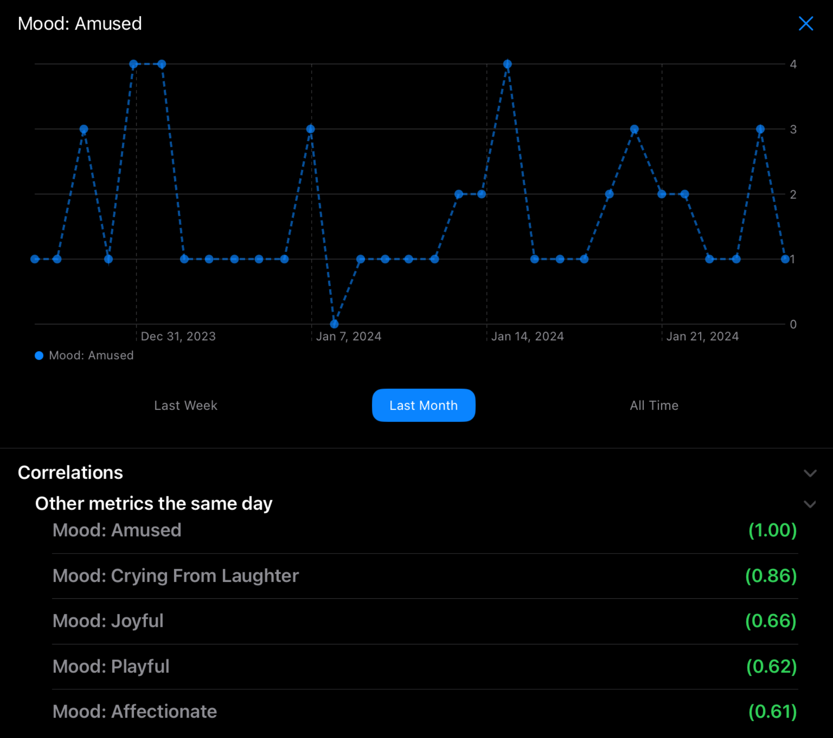Click the peak data point near Jan 14
This screenshot has width=833, height=738.
point(507,64)
